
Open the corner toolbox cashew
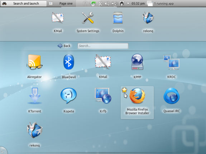click(x=3, y=150)
